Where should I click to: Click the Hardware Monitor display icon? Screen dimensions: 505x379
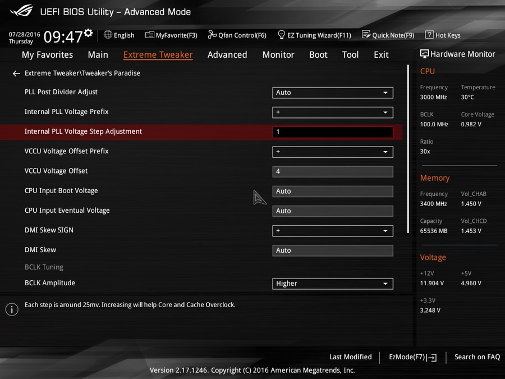coord(425,54)
